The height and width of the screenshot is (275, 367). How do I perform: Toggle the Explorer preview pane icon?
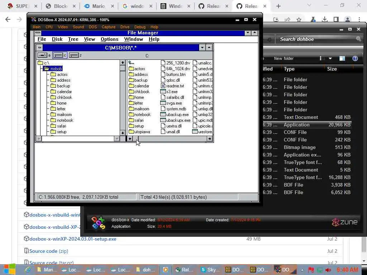(342, 58)
